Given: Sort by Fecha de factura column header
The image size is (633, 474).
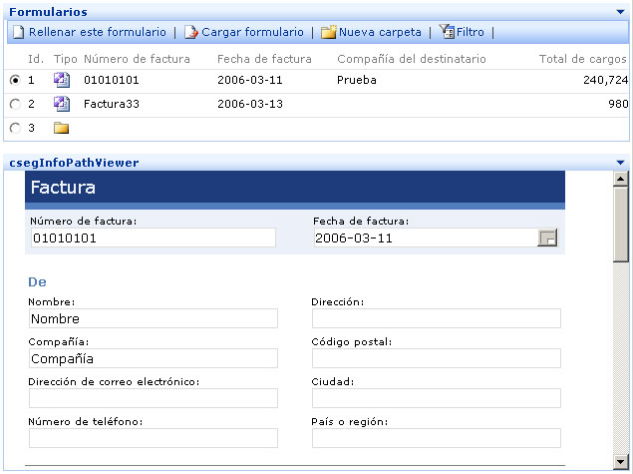Looking at the screenshot, I should 264,59.
